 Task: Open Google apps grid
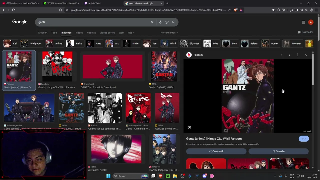click(x=303, y=22)
